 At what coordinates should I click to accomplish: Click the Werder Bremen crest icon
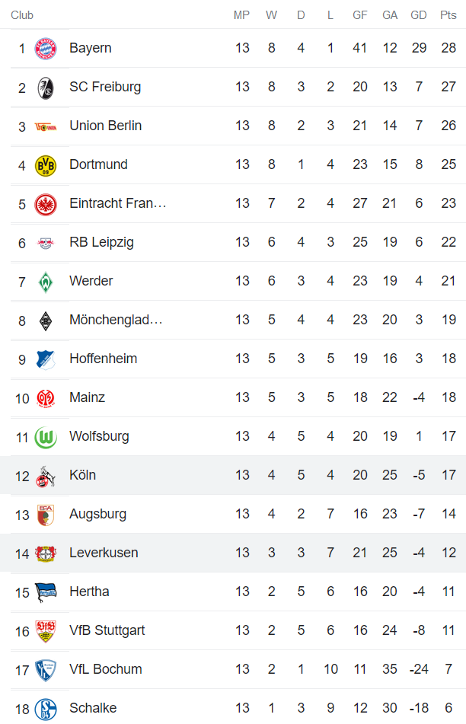point(46,280)
